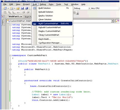120x110 pixels.
Task: Open the Data menu
Action: point(51,4)
